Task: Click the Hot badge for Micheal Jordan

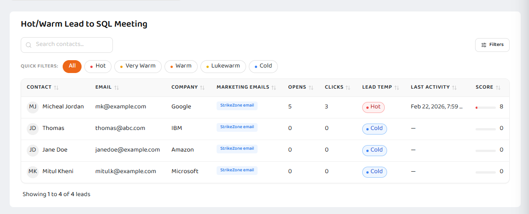Action: 373,107
